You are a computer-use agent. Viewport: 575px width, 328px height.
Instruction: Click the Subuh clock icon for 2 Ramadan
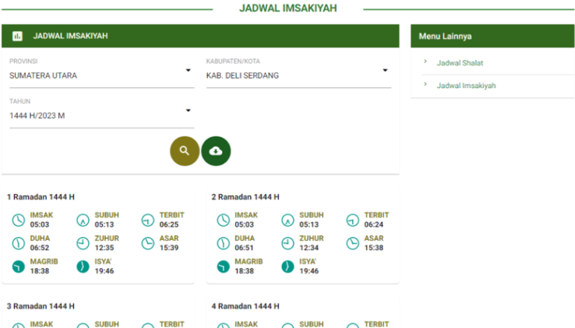[x=287, y=220]
